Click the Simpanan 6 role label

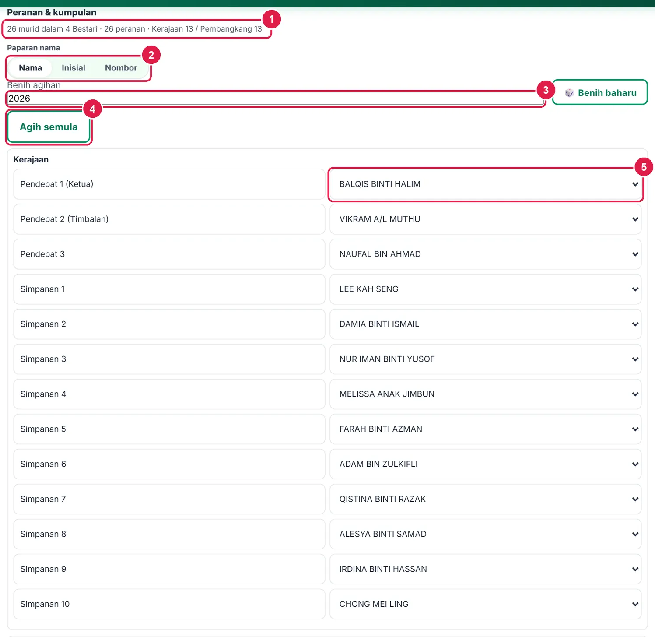169,465
